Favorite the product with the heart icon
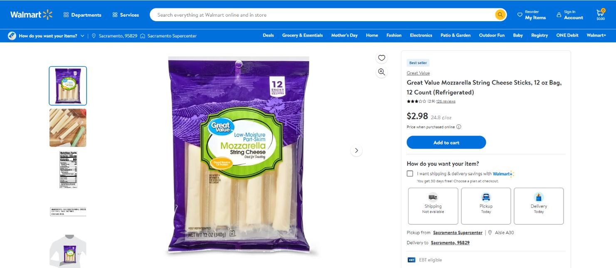 pos(381,58)
